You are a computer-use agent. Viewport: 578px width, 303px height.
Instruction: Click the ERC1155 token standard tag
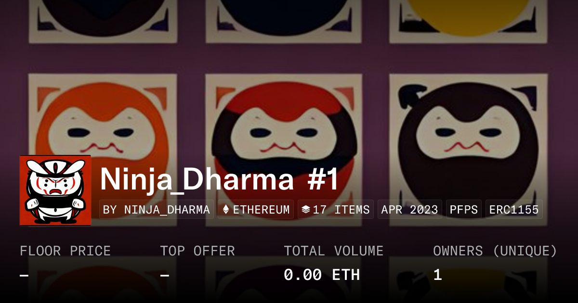[x=514, y=210]
